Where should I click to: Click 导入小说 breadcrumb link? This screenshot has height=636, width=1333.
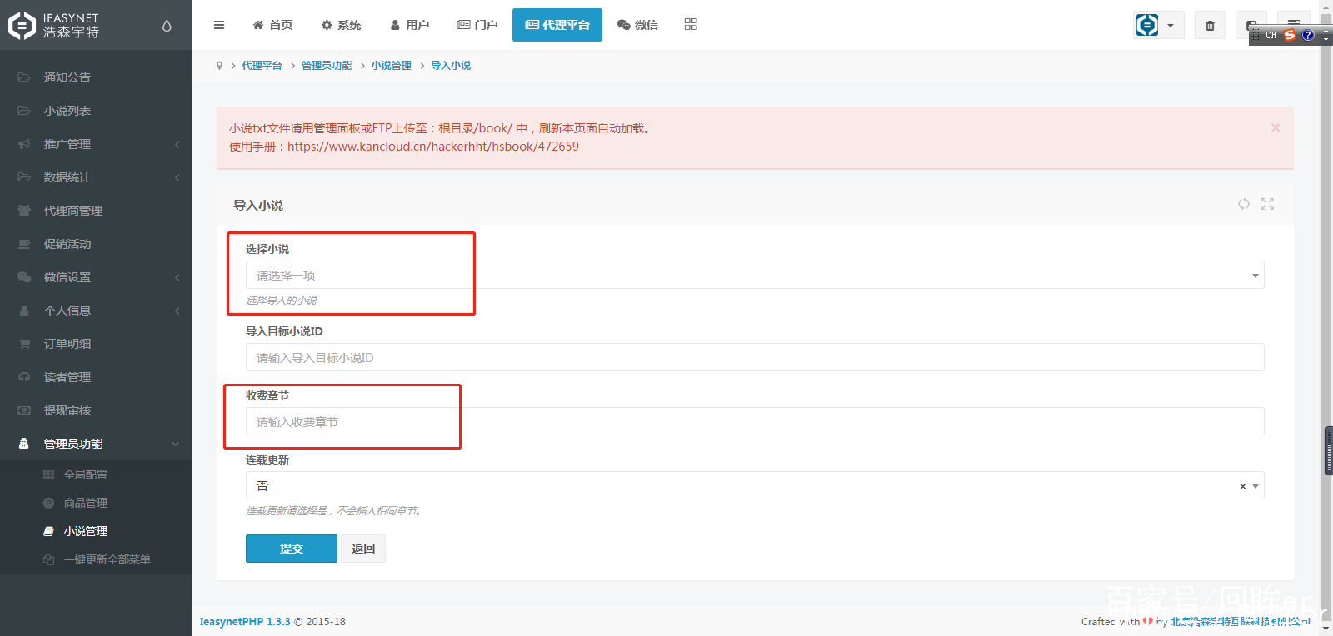[451, 66]
